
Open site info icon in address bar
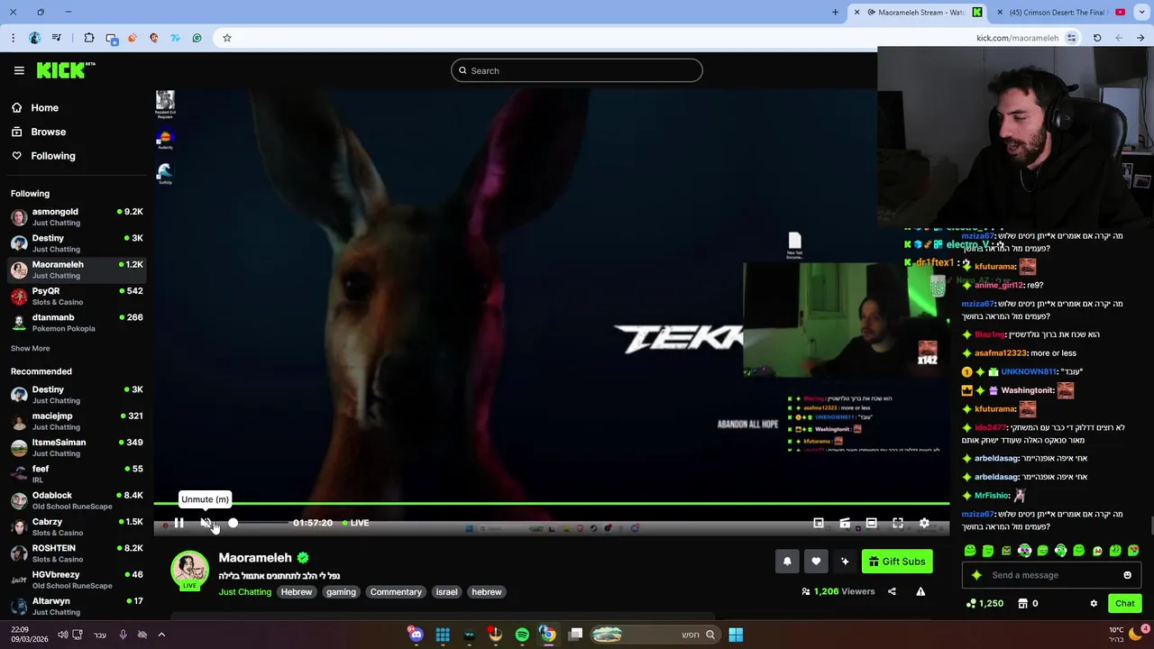pyautogui.click(x=1071, y=38)
